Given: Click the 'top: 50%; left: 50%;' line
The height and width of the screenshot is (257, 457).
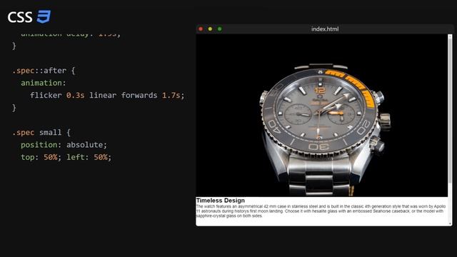Looking at the screenshot, I should click(66, 157).
